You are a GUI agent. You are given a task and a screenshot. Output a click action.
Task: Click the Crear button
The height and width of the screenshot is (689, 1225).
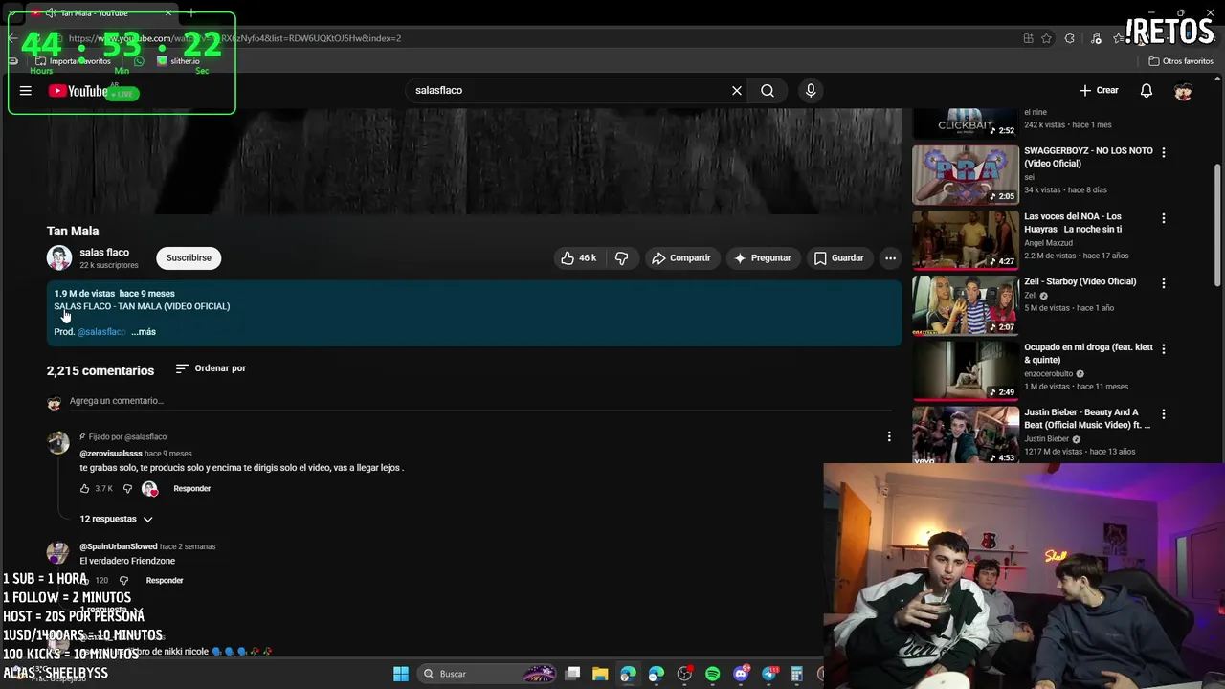[1099, 90]
